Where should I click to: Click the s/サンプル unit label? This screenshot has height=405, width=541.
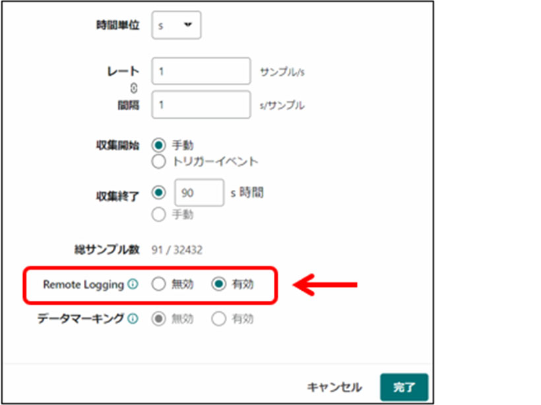pos(282,106)
